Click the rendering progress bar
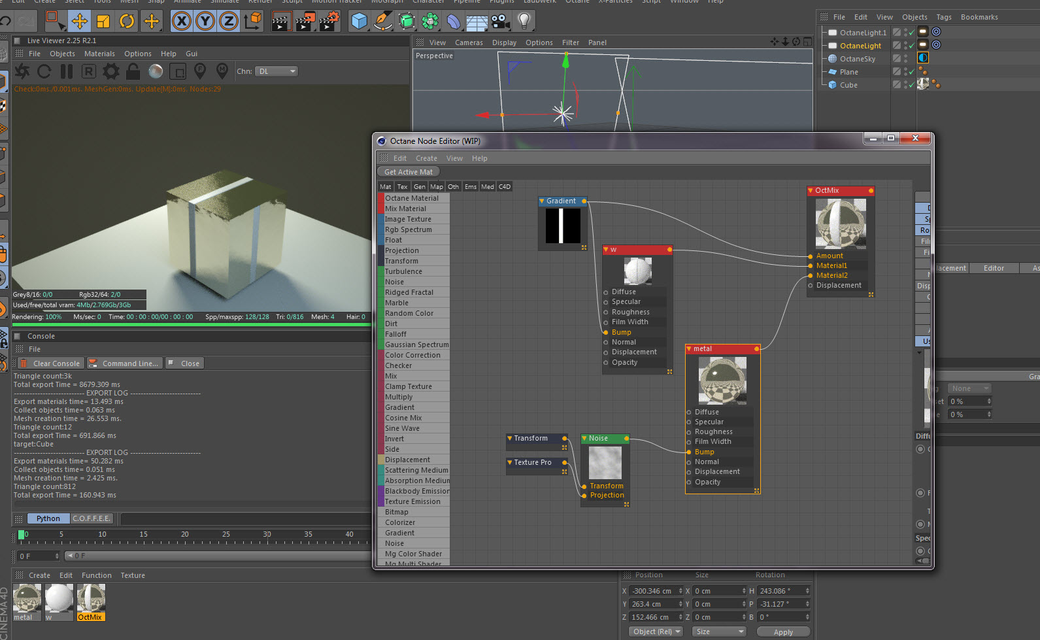1040x640 pixels. tap(192, 324)
